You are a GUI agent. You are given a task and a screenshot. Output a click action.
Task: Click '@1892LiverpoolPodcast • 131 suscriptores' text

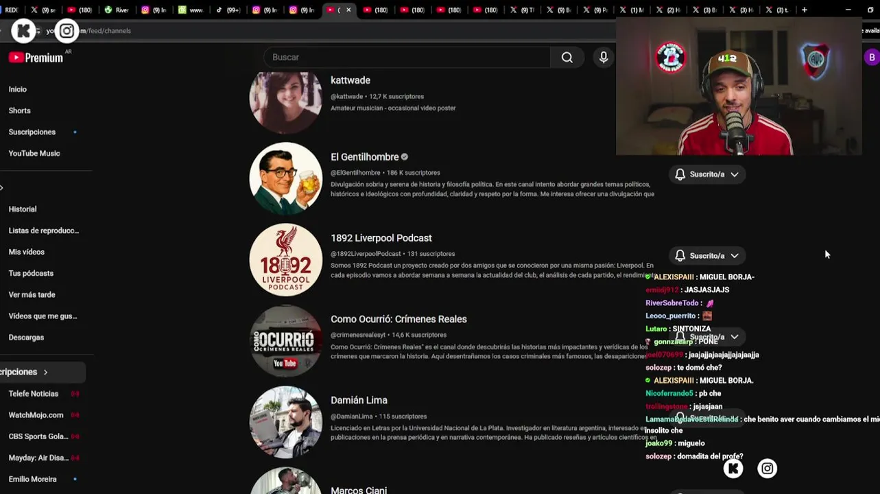pos(392,254)
